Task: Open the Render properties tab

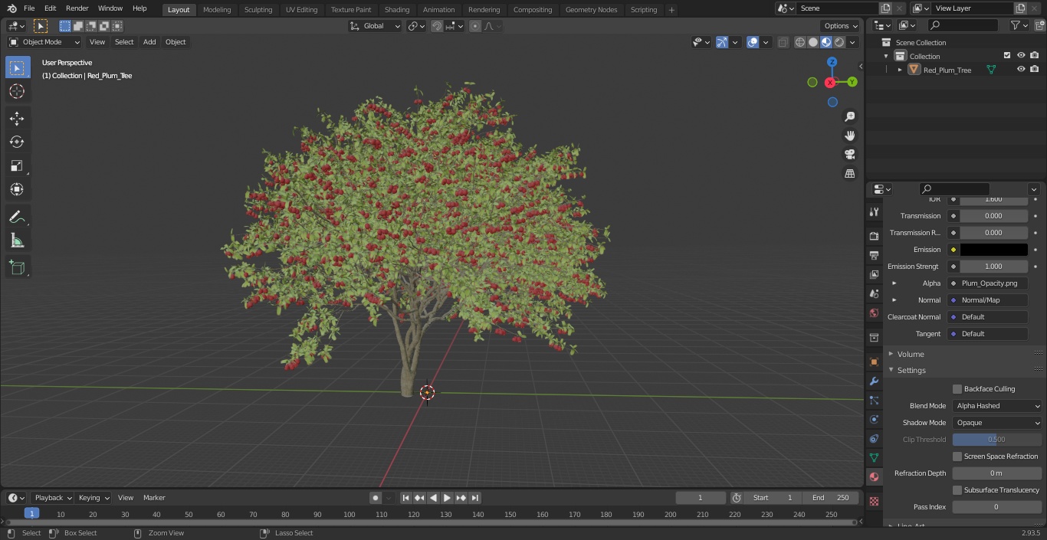Action: [874, 236]
